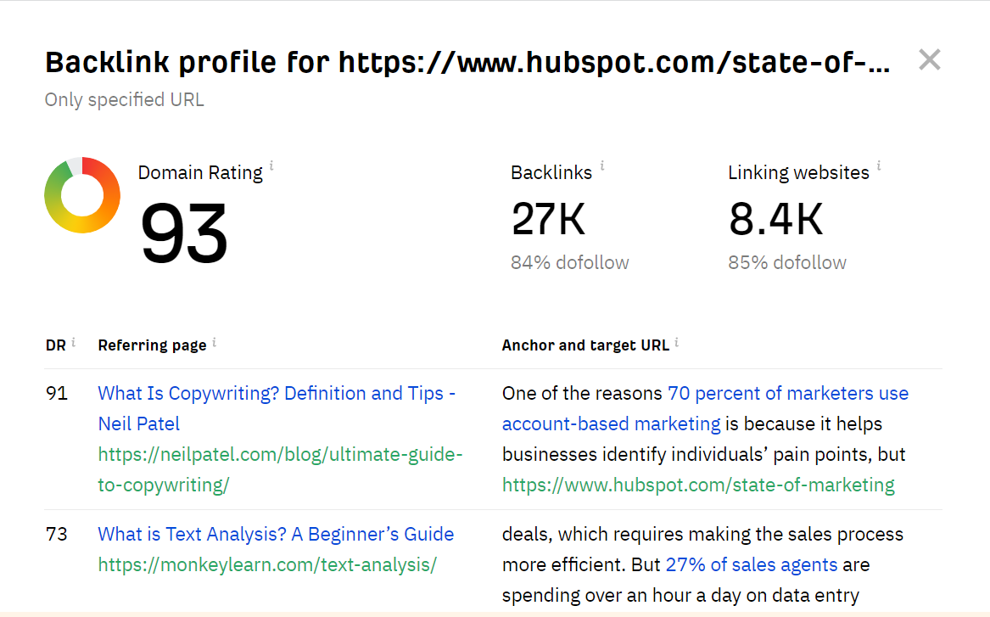This screenshot has width=990, height=617.
Task: Click the DR column header
Action: pos(55,345)
